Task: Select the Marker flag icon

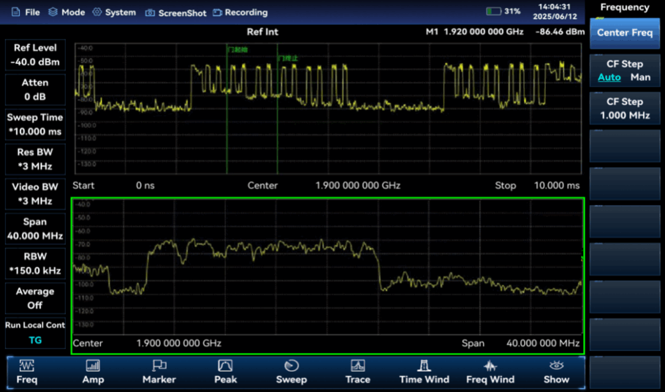Action: coord(159,365)
